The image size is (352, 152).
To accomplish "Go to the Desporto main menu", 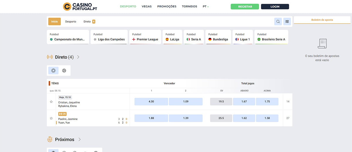I will [x=128, y=6].
